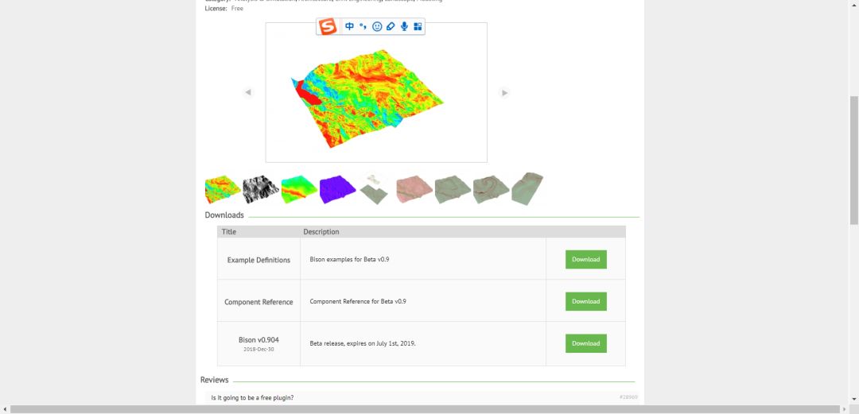
Task: Select the rainbow terrain thumbnail
Action: pyautogui.click(x=223, y=189)
